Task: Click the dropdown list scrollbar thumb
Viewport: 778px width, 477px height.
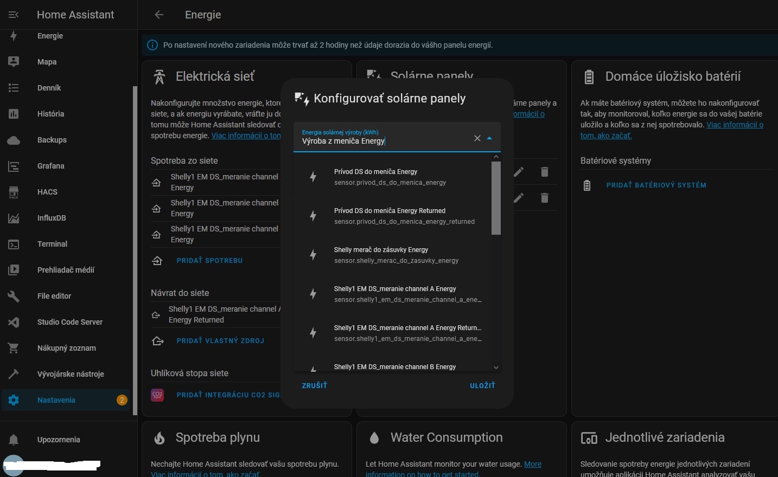Action: tap(496, 198)
